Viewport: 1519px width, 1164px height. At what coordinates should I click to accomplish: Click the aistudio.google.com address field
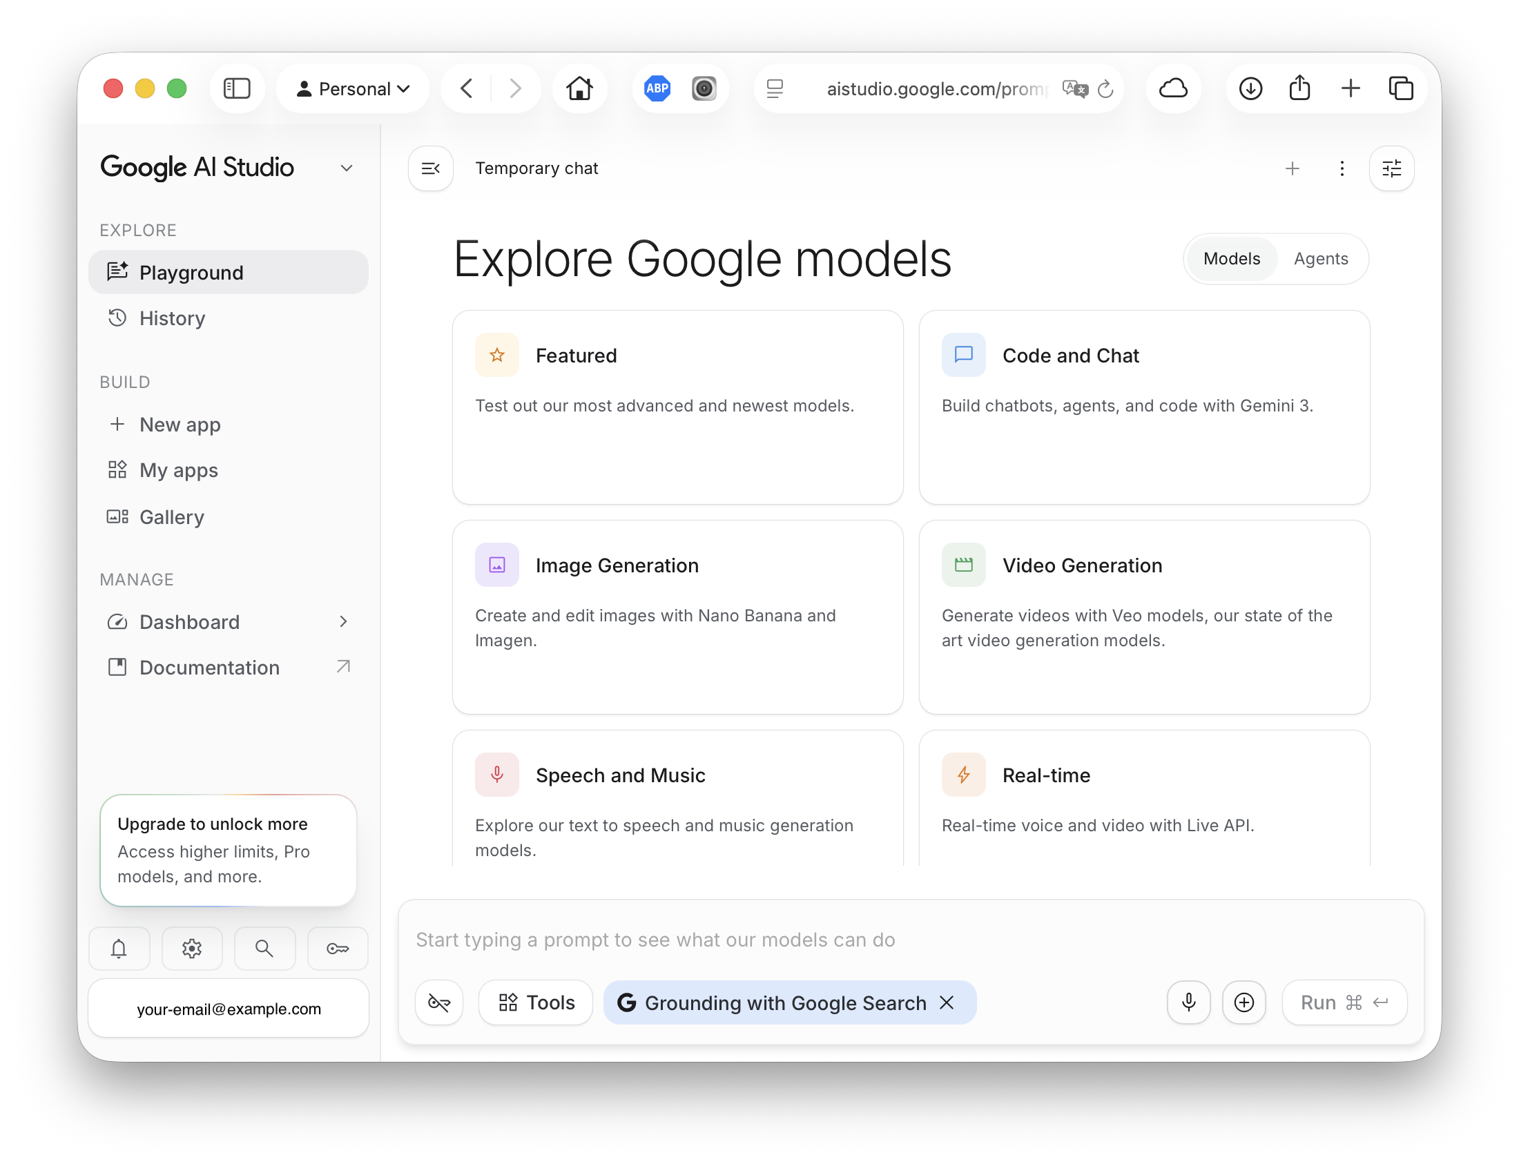(x=938, y=88)
